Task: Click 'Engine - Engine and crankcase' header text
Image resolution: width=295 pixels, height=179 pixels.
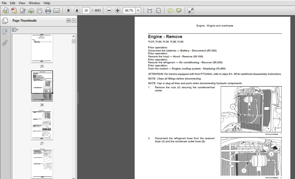Action: click(215, 26)
